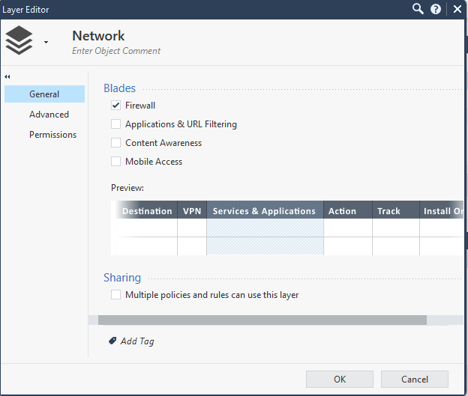468x396 pixels.
Task: Collapse the left navigation with double-arrow icon
Action: click(7, 76)
